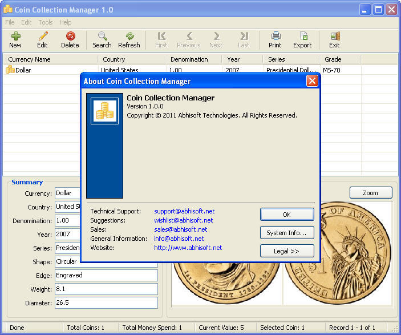Open the Tools menu
Screen dimensions: 401x335
coord(46,22)
